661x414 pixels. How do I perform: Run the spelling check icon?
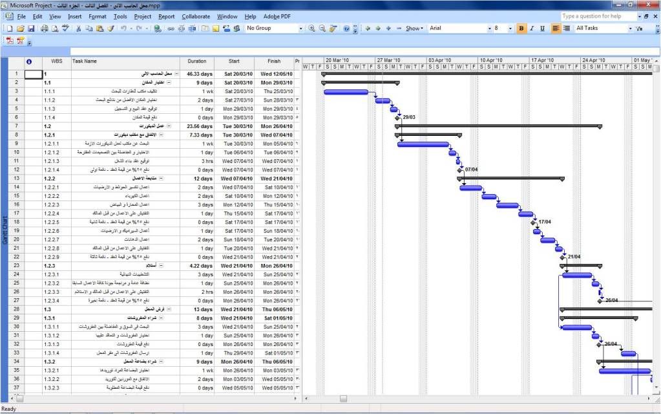click(65, 28)
